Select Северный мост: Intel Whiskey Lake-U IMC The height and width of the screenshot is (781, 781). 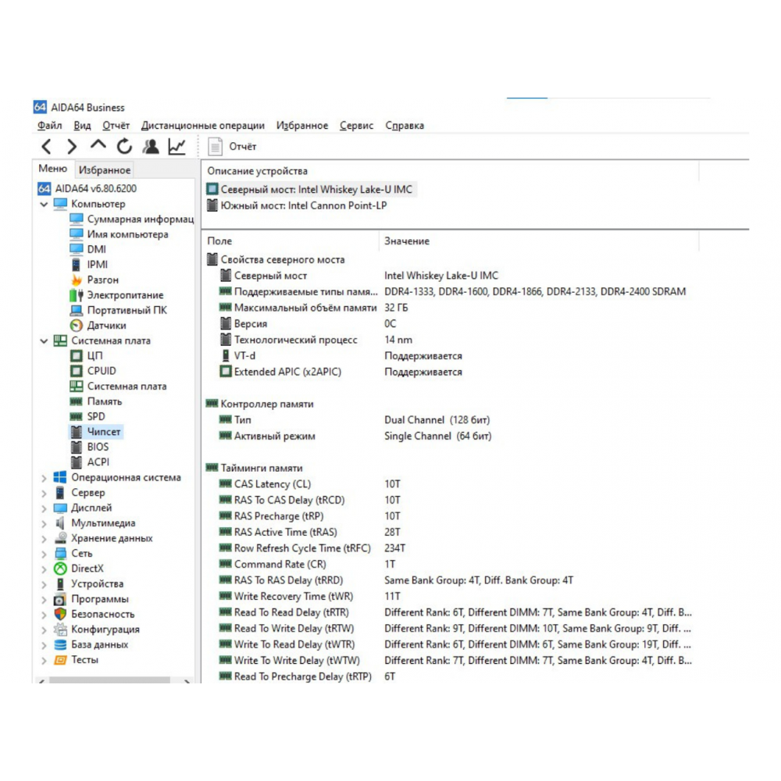point(310,190)
